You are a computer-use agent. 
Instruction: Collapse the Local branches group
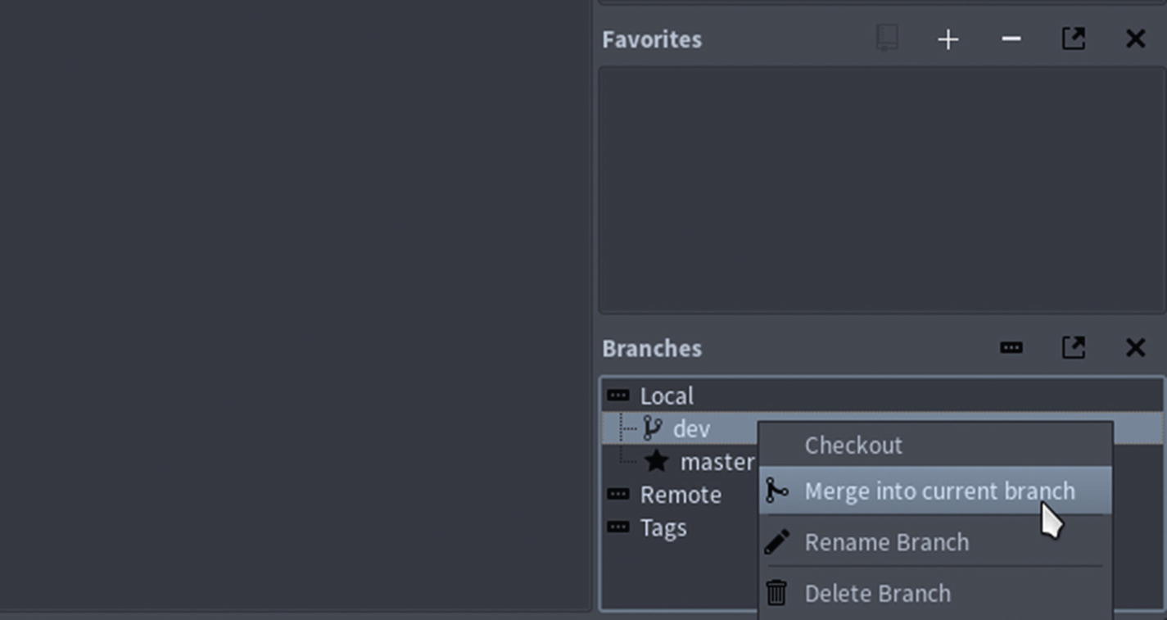point(618,396)
